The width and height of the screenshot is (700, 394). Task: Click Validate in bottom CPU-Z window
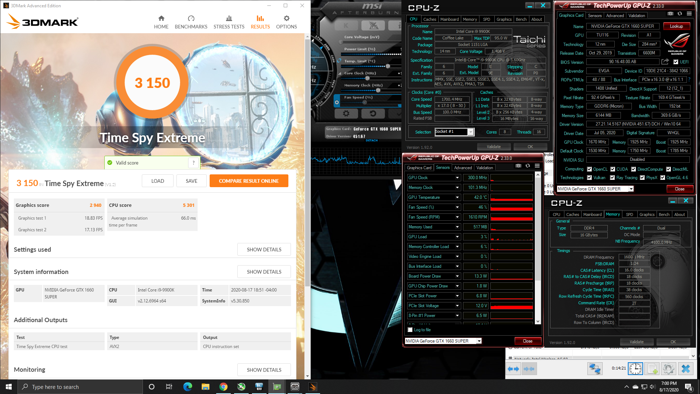coord(637,342)
